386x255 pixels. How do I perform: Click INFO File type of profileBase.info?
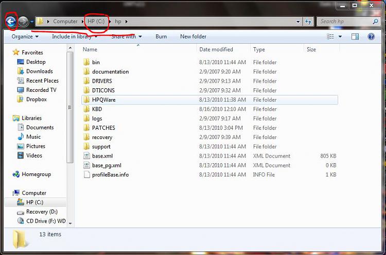point(264,174)
